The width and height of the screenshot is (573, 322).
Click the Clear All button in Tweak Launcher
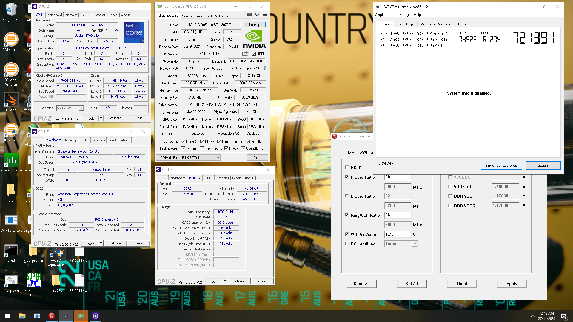point(361,284)
